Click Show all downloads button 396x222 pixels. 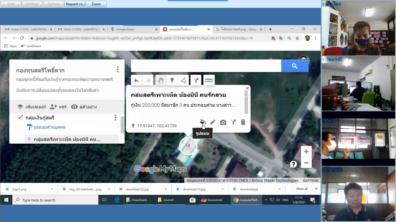tap(302, 189)
